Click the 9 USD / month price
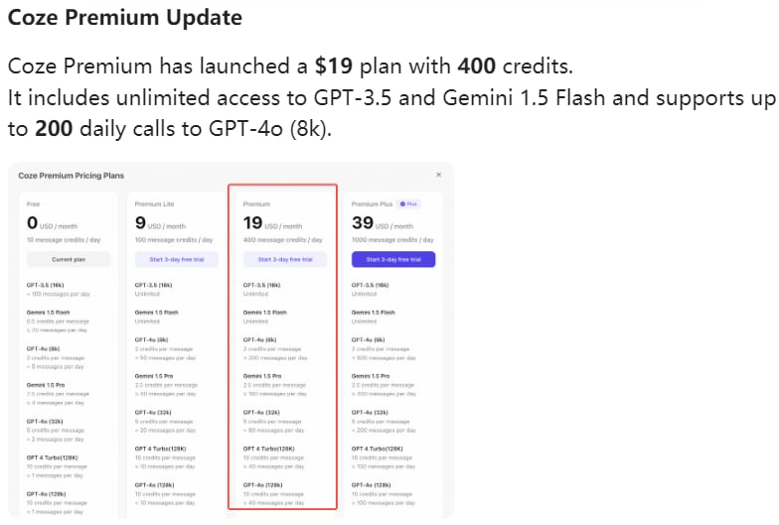 coord(161,223)
